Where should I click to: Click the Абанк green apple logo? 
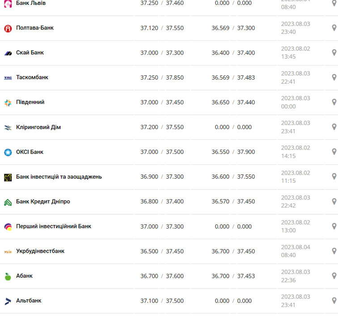tap(8, 276)
